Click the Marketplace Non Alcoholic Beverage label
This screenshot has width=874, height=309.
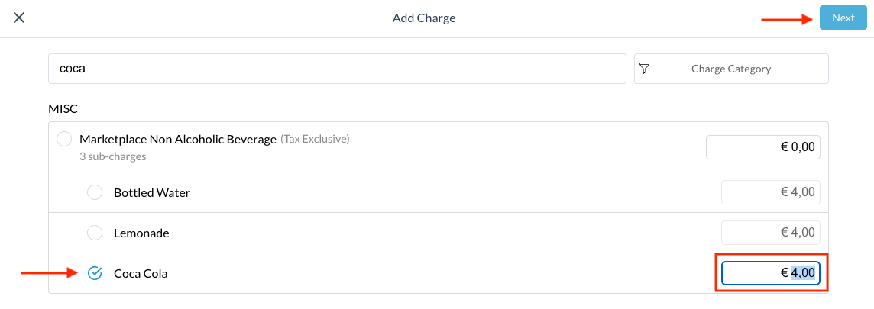(x=177, y=140)
